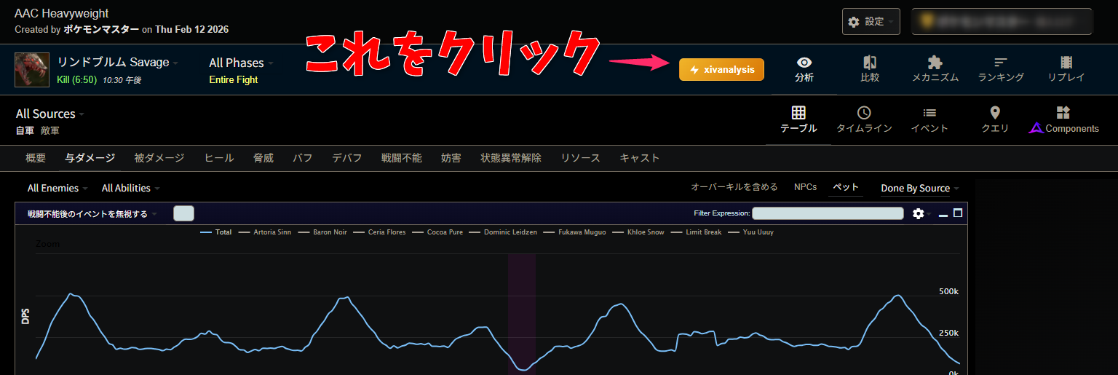Switch to タイムライン clock view
Viewport: 1118px width, 375px height.
(x=863, y=120)
